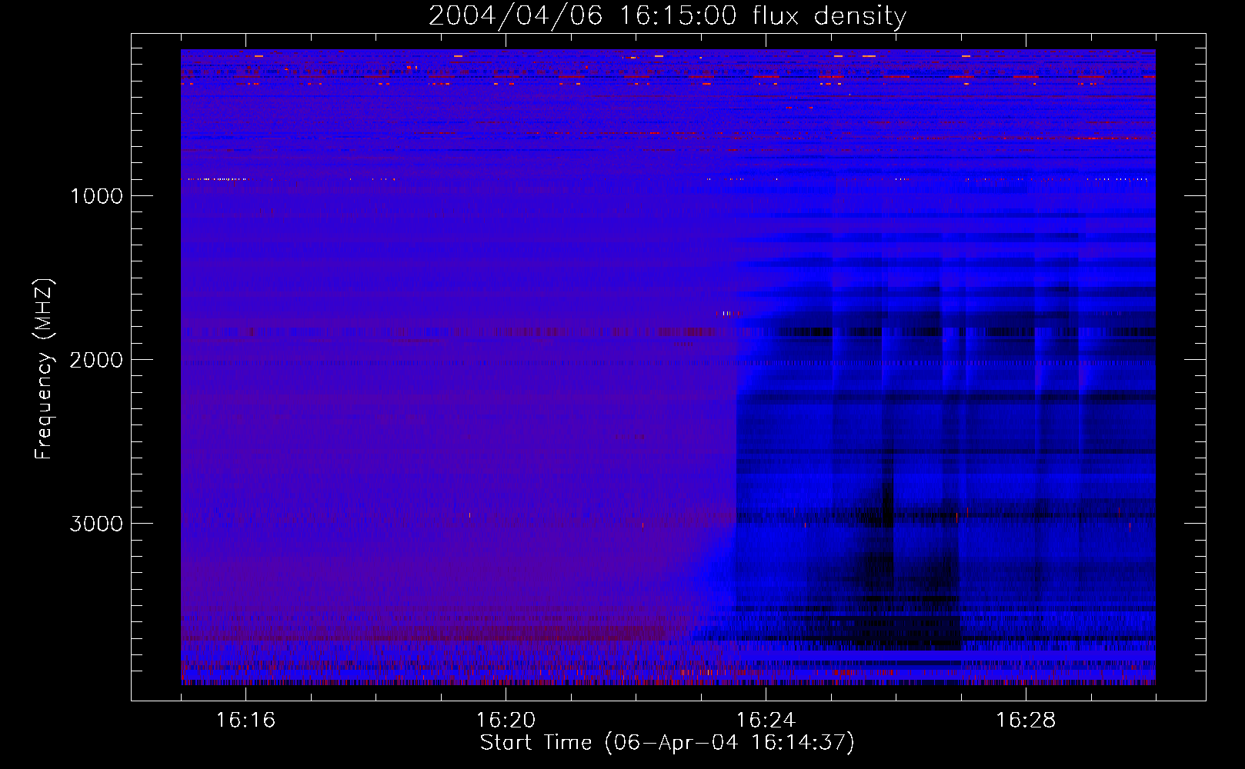
Task: Click the 3000 frequency tick label
Action: point(96,524)
